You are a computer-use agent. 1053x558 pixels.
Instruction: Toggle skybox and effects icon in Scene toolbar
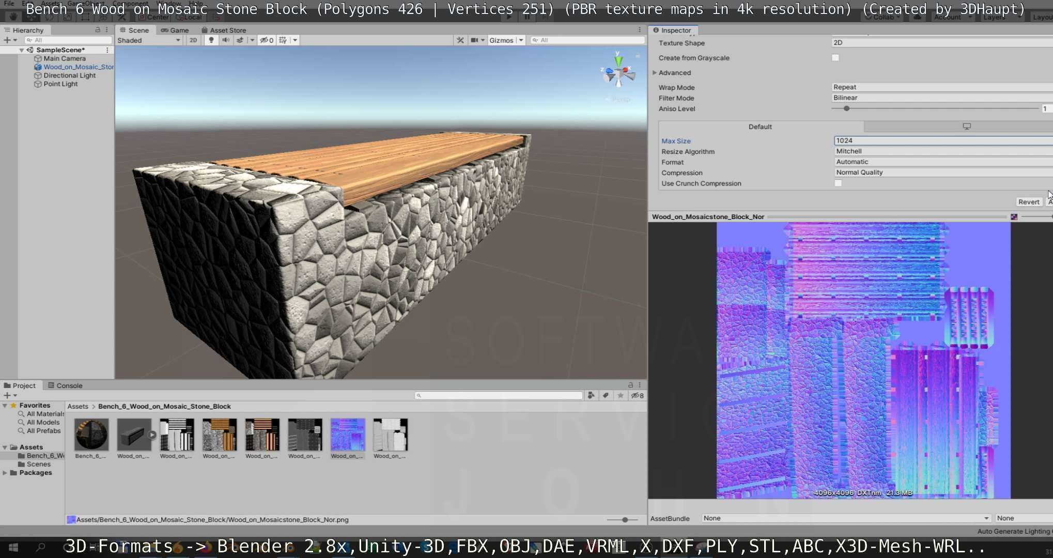coord(240,40)
